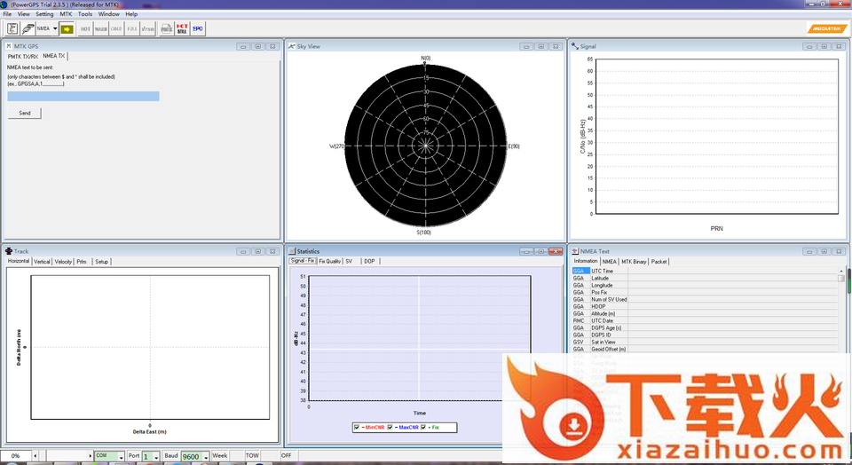Click the Sky View panel title icon

(x=292, y=46)
